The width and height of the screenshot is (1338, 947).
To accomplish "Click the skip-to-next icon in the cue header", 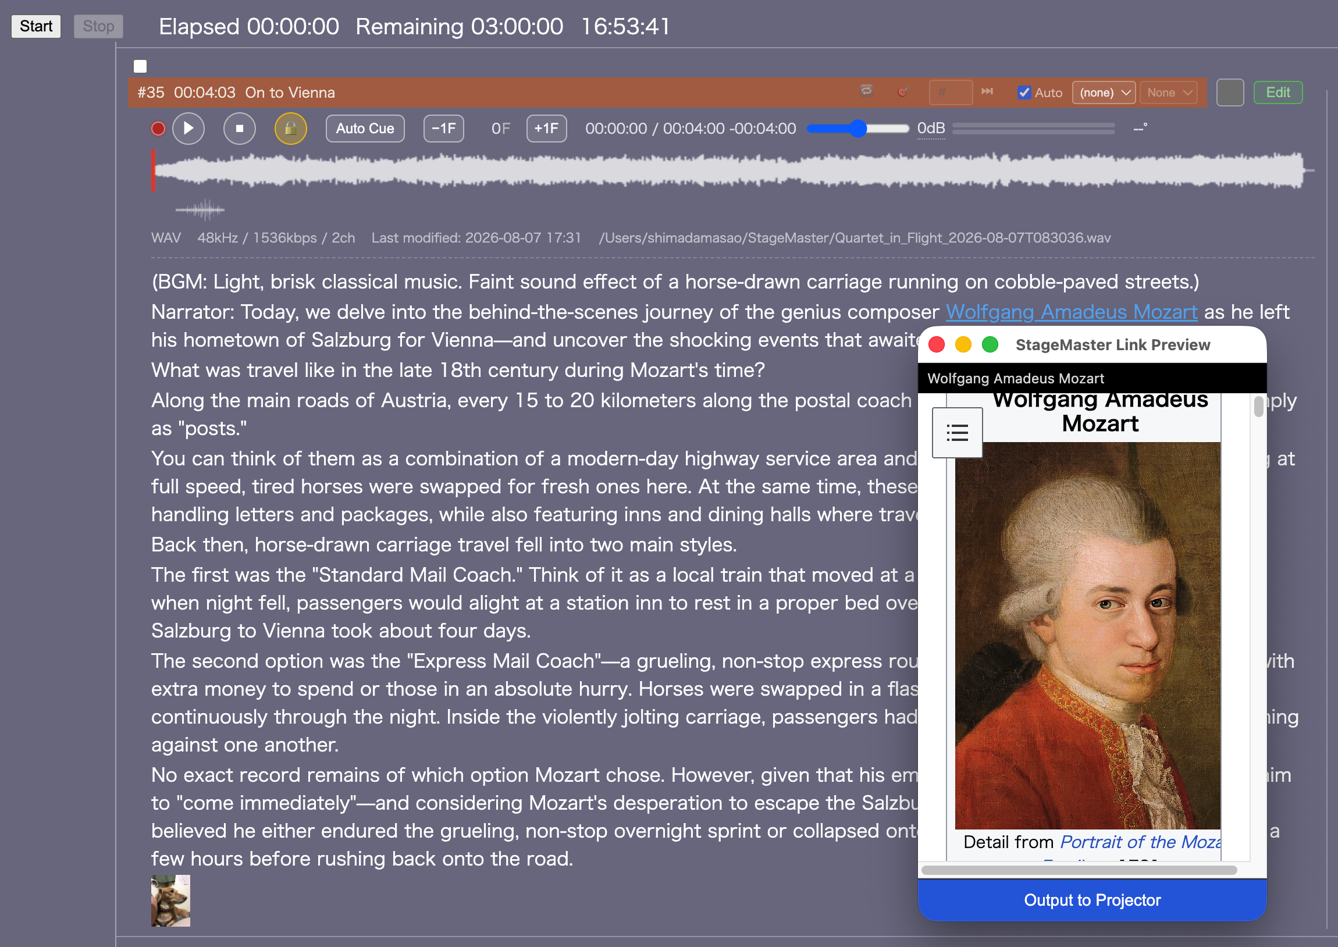I will [987, 91].
